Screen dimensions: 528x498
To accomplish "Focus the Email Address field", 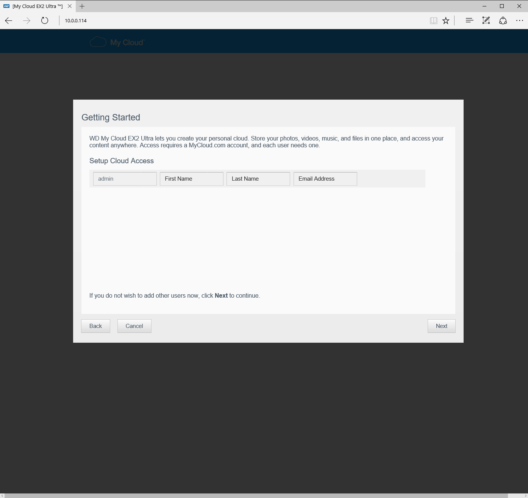I will (325, 179).
